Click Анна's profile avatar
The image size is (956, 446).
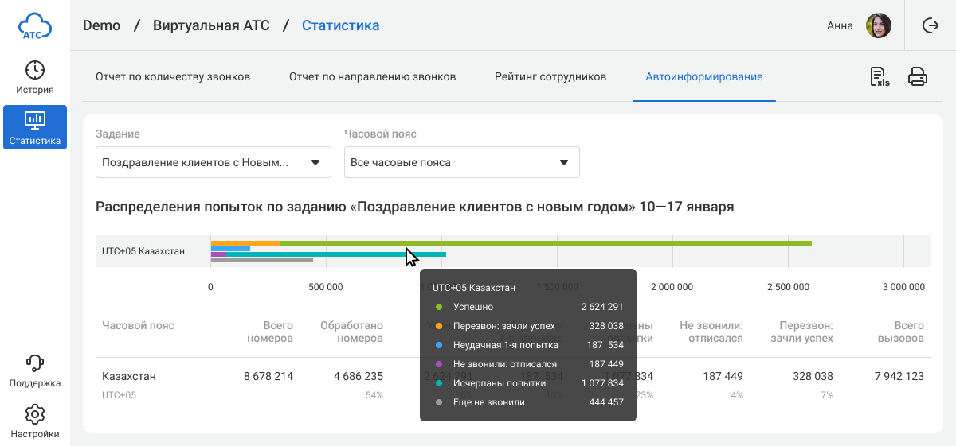878,25
